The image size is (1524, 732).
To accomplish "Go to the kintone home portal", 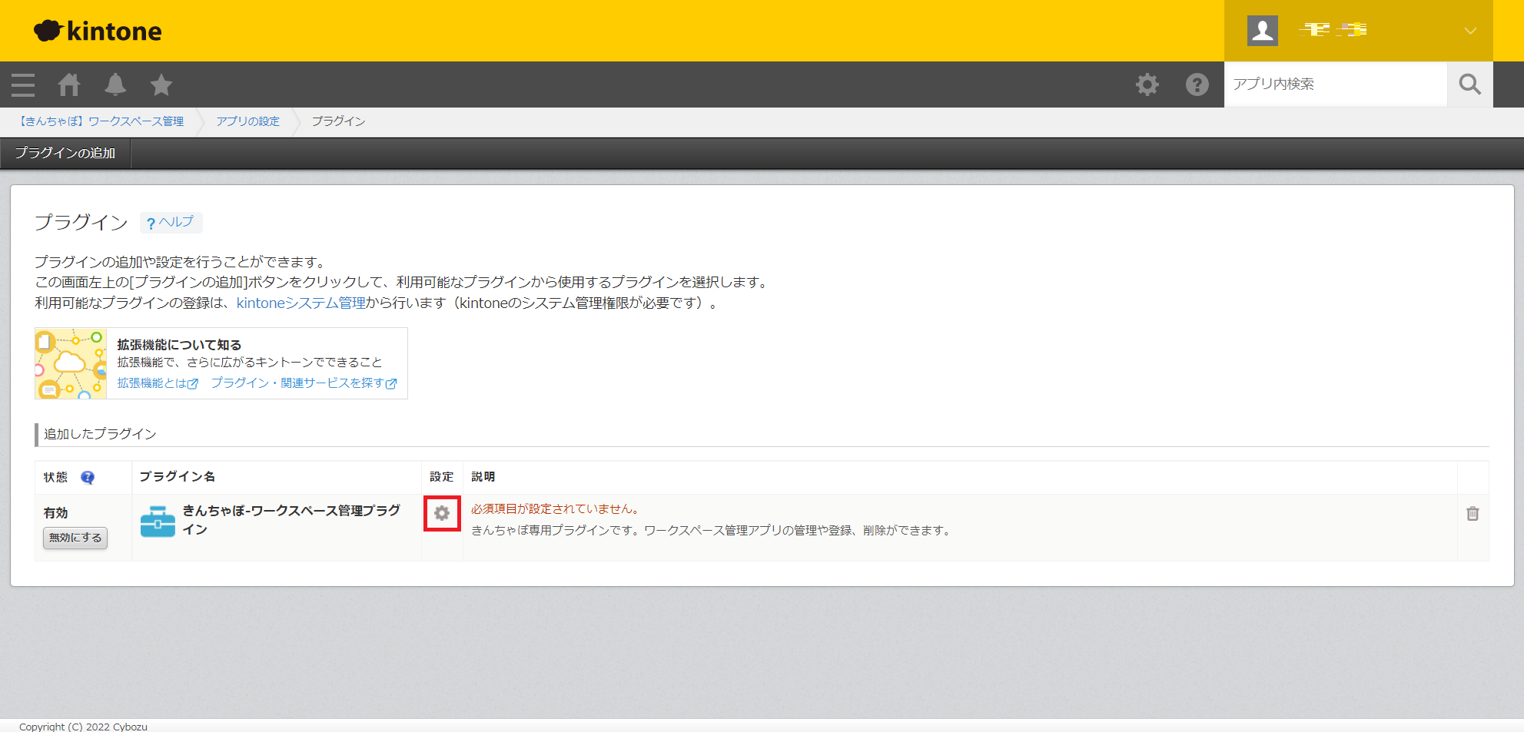I will (69, 84).
